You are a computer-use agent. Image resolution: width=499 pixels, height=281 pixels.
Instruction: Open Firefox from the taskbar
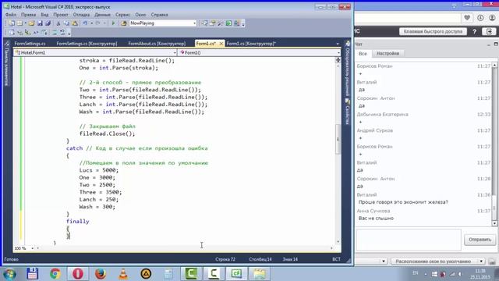(101, 274)
